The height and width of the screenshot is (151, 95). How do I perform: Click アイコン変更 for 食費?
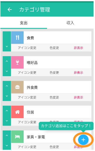click(x=27, y=48)
